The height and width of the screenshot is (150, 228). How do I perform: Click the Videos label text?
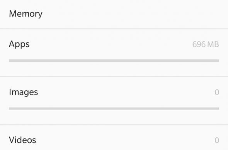22,140
